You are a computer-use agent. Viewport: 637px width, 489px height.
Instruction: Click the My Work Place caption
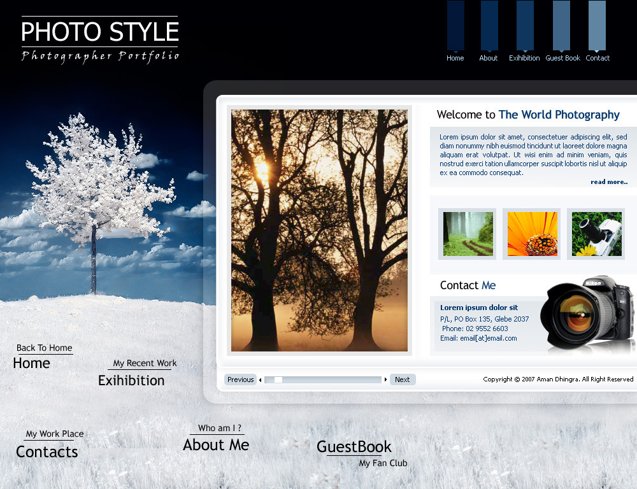[x=55, y=434]
